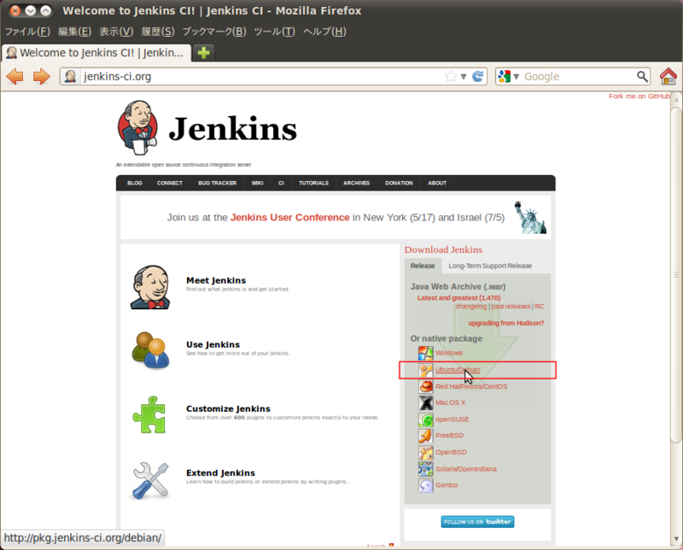Open WIKI in the navigation bar

point(258,183)
